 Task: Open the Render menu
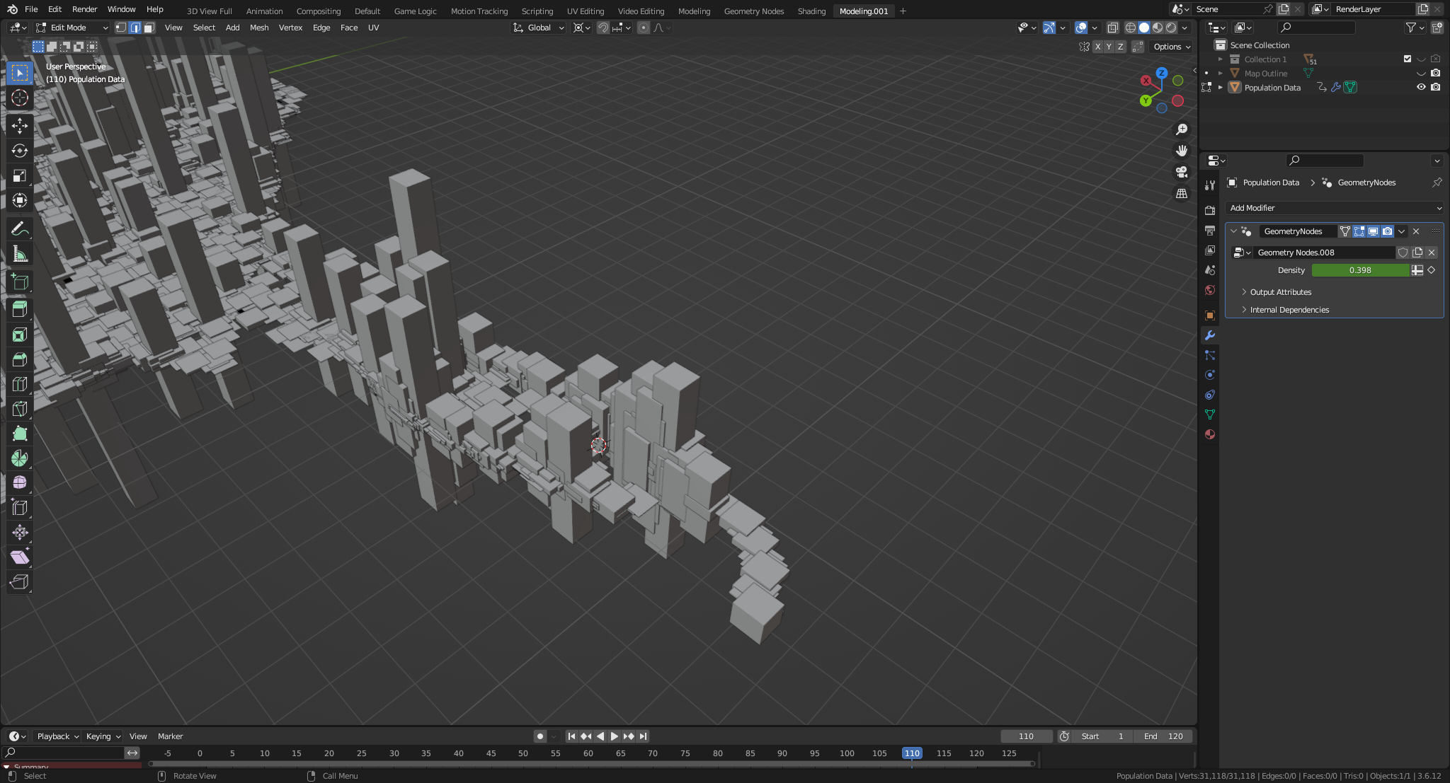coord(84,9)
